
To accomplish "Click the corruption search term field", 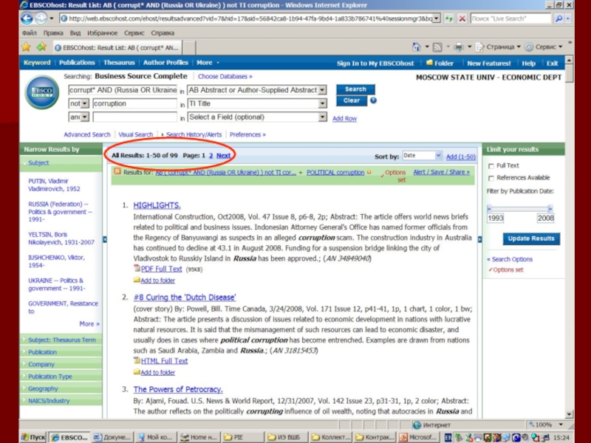I will pyautogui.click(x=135, y=103).
